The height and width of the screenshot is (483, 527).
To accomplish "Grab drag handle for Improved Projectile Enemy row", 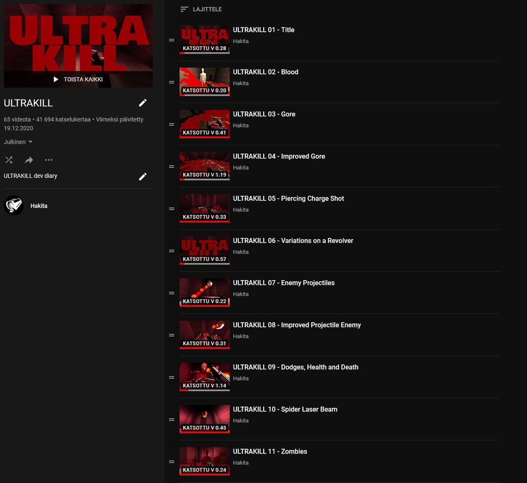I will [x=172, y=335].
